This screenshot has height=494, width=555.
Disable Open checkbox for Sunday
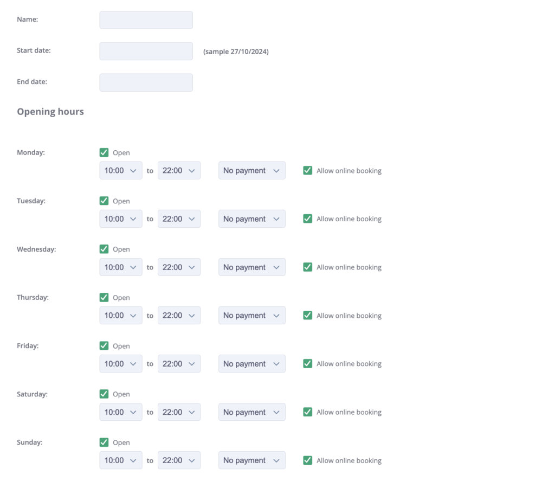point(104,442)
